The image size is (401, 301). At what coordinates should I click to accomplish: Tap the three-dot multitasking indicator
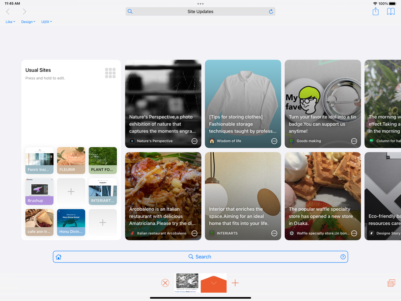point(200,4)
